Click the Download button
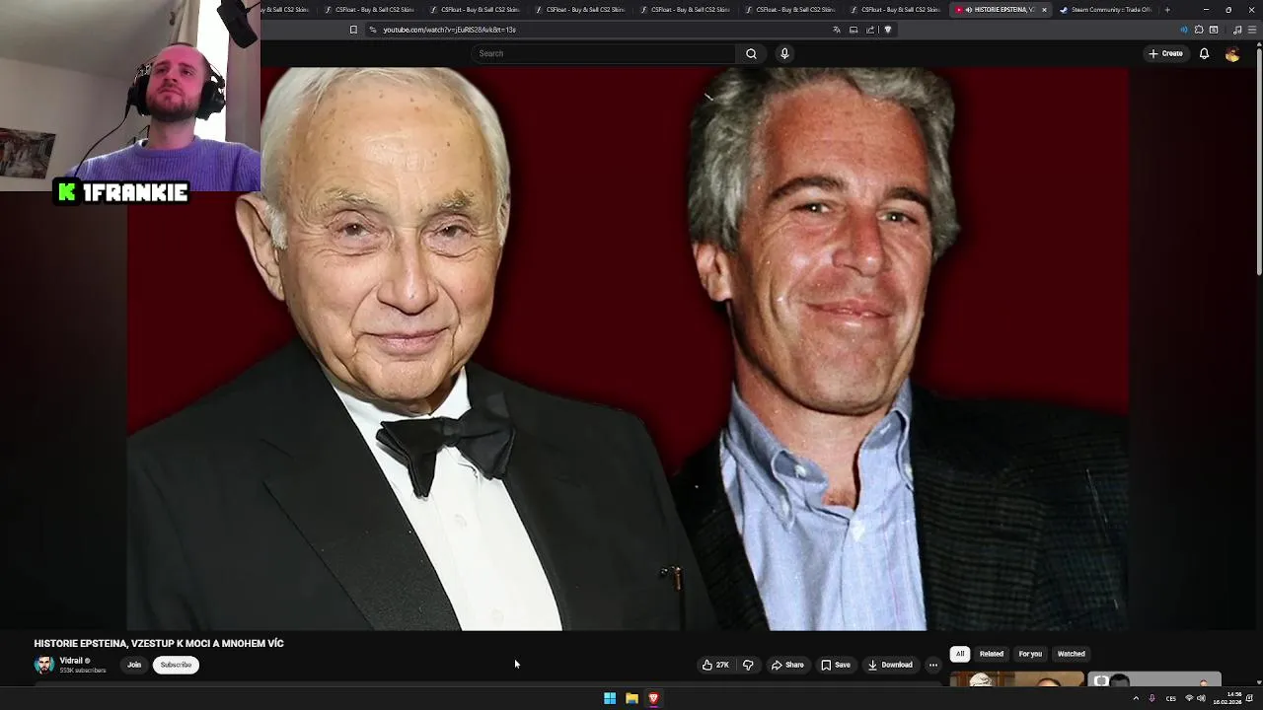This screenshot has width=1263, height=710. (x=890, y=665)
